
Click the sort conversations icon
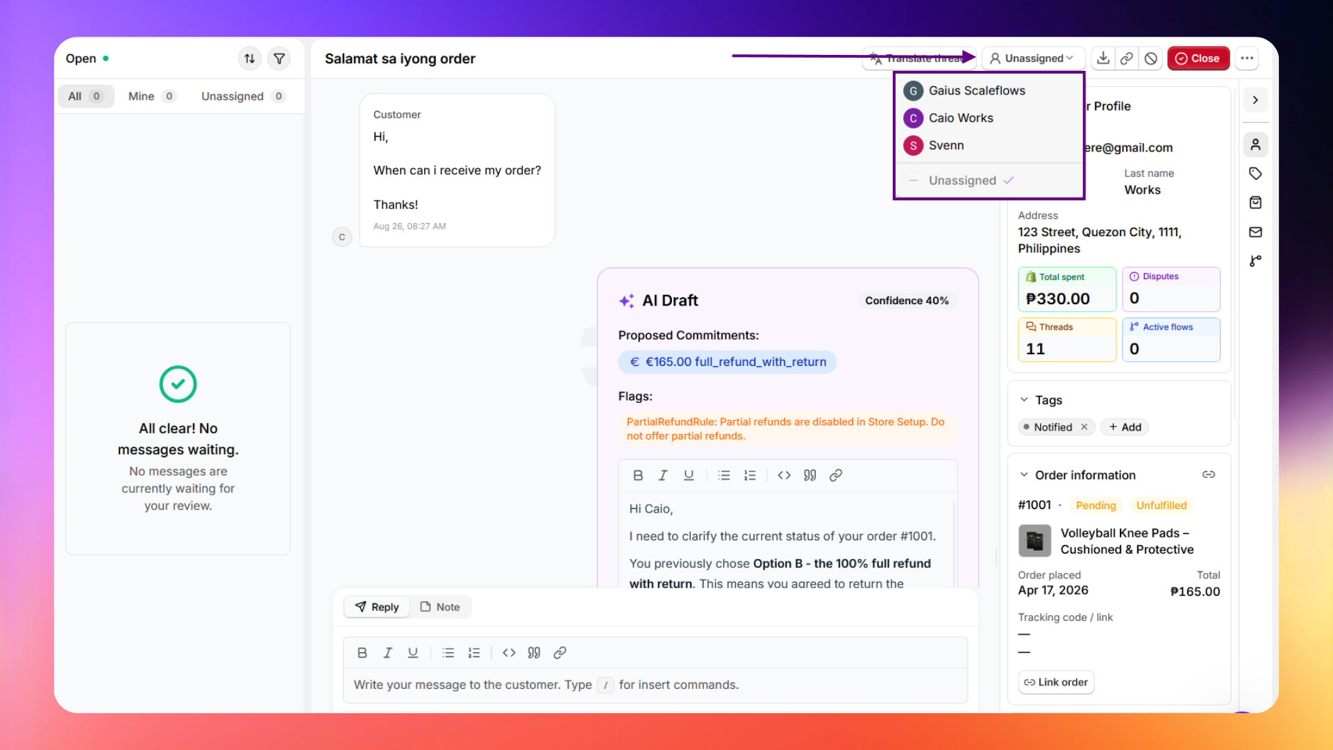pos(249,58)
